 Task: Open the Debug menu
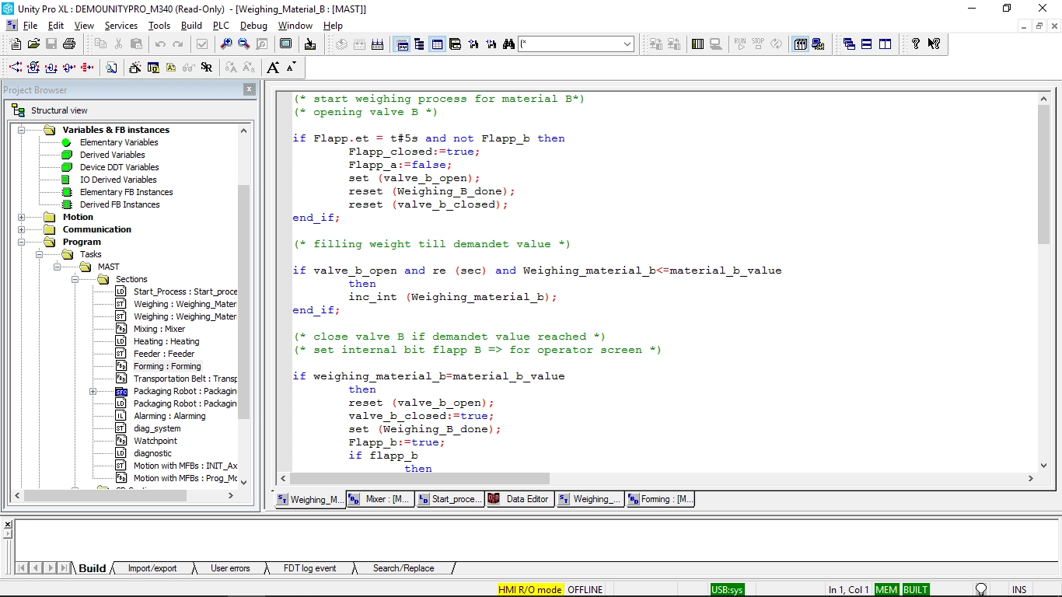253,26
